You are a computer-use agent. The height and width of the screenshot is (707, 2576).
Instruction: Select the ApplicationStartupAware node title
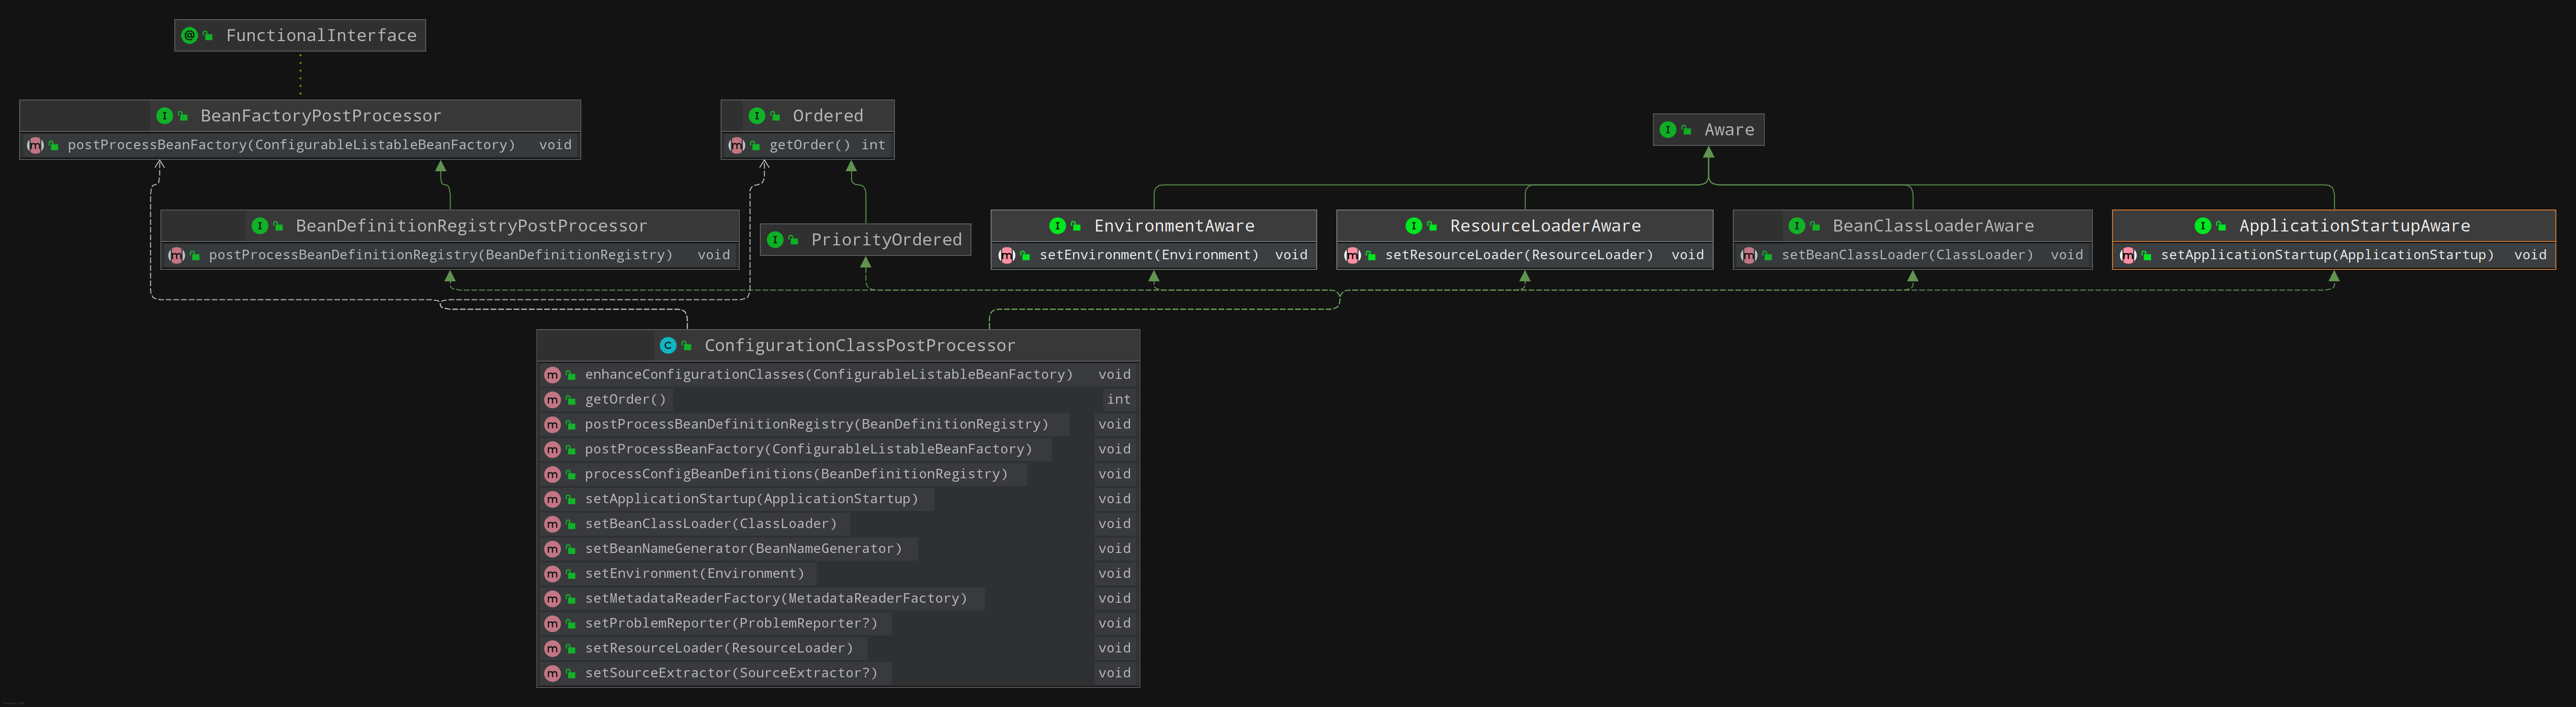(x=2354, y=227)
